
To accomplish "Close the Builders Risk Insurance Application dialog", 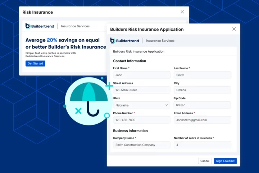I will [x=234, y=29].
